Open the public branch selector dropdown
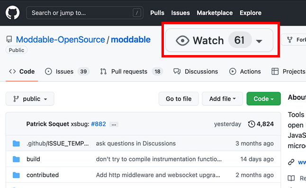This screenshot has height=188, width=306. tap(30, 99)
